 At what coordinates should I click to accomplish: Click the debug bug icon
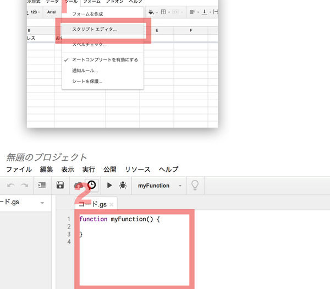pyautogui.click(x=123, y=186)
